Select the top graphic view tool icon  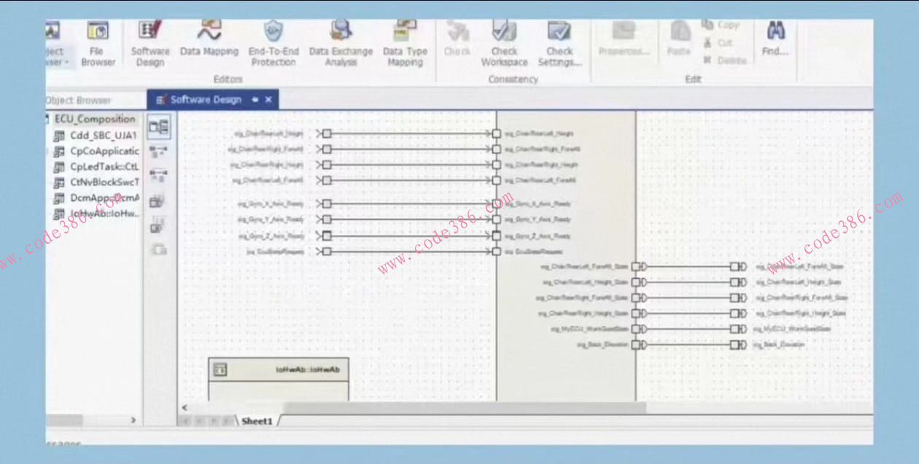[x=158, y=126]
